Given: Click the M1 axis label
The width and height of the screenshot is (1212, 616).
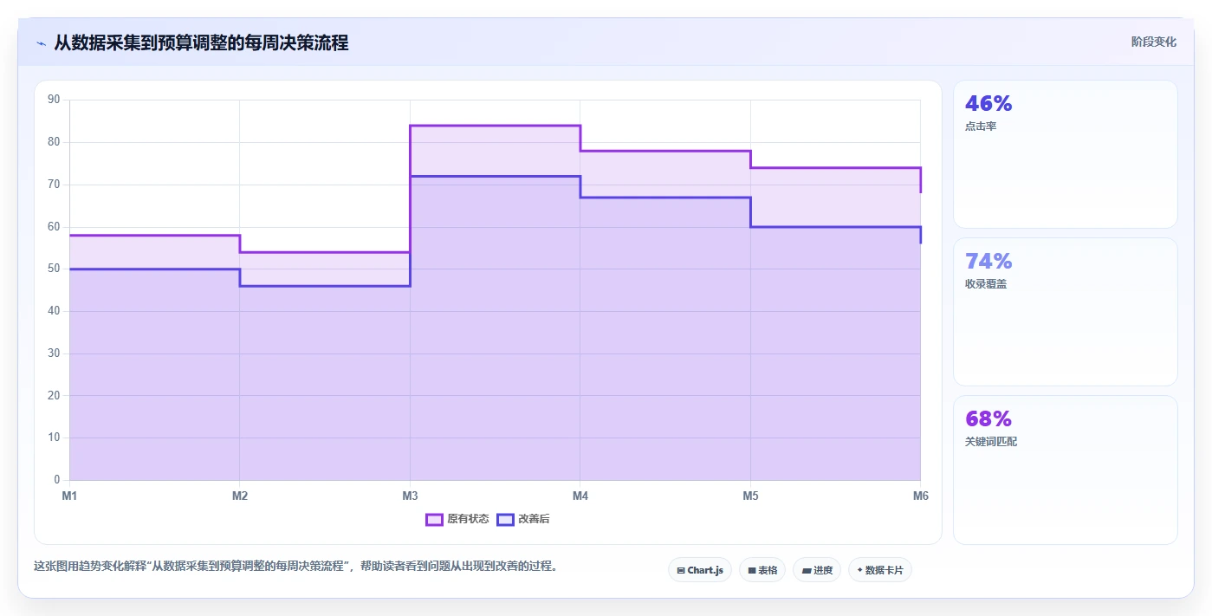Looking at the screenshot, I should (69, 496).
